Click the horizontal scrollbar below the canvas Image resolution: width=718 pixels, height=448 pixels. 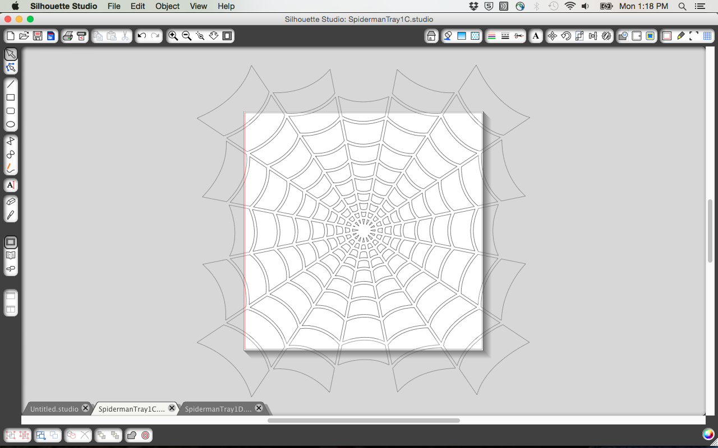363,420
